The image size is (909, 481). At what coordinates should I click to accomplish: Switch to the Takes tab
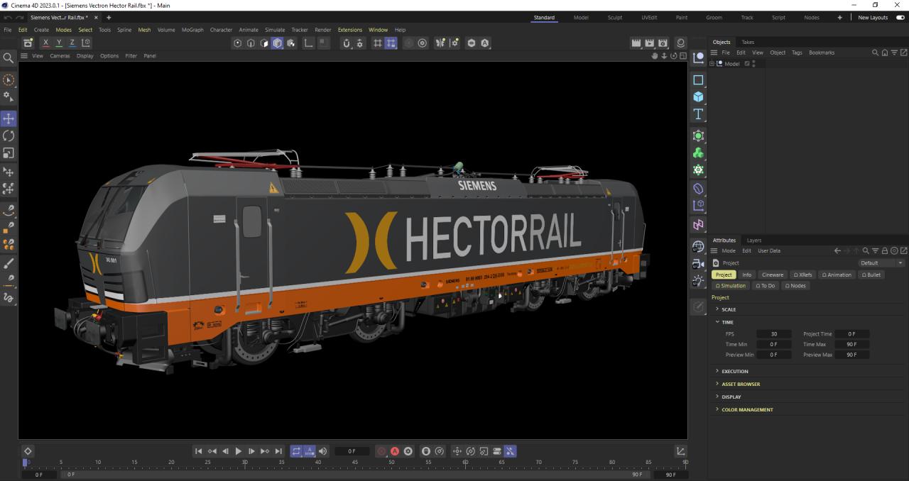coord(748,42)
